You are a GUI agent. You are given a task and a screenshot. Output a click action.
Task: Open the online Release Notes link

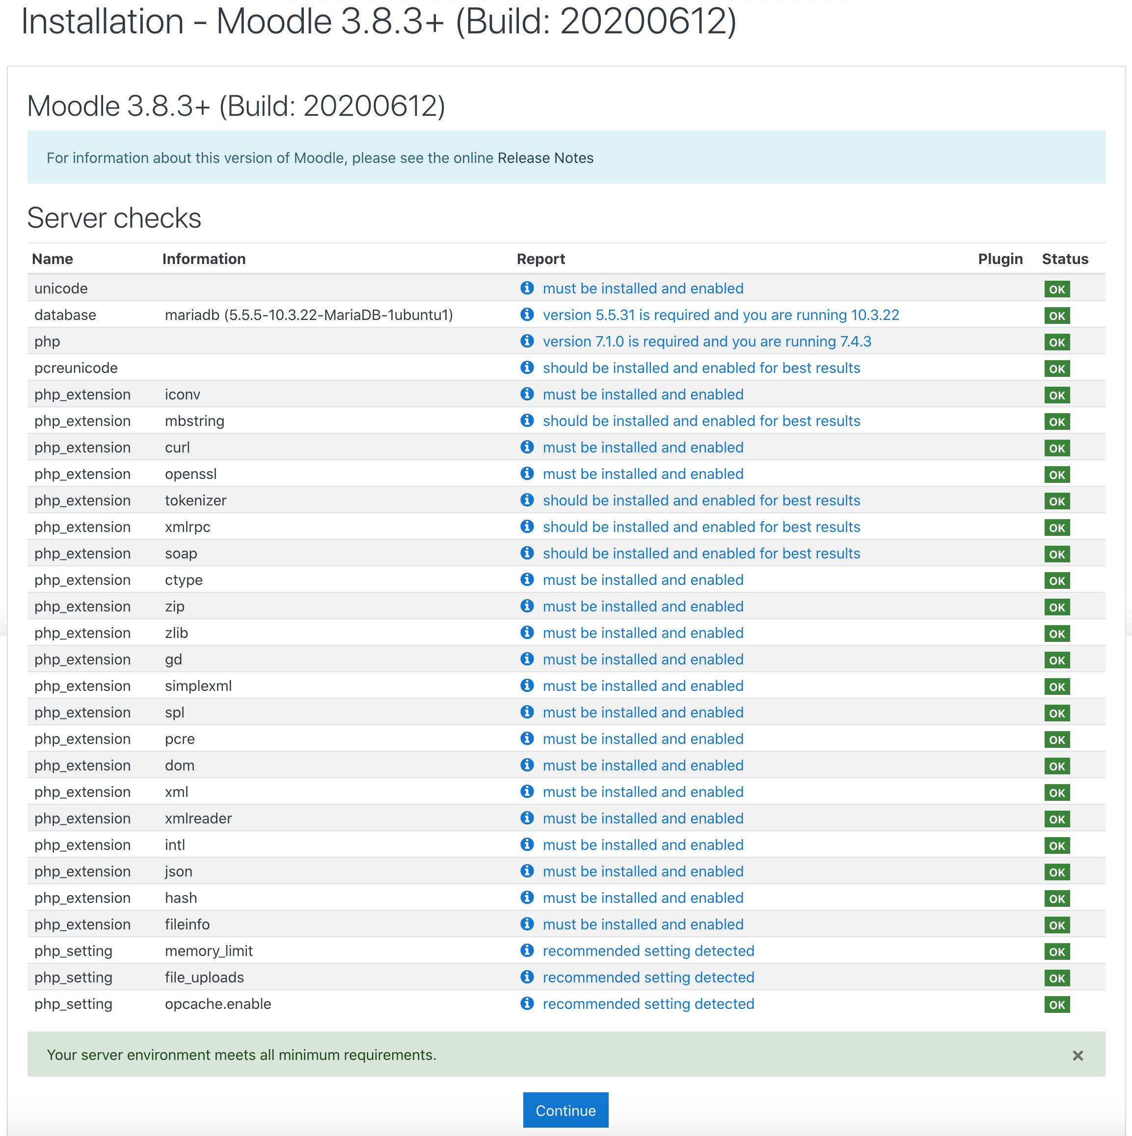point(545,158)
